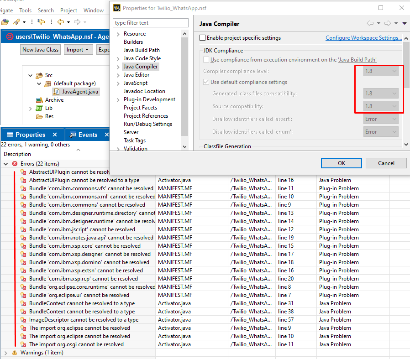Click the type filter text field
The image size is (410, 359).
click(150, 23)
